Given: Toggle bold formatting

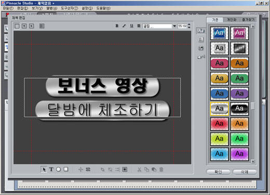Looking at the screenshot, I should click(x=117, y=26).
